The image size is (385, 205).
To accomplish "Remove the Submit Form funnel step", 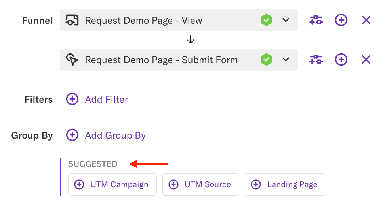I will click(x=366, y=60).
